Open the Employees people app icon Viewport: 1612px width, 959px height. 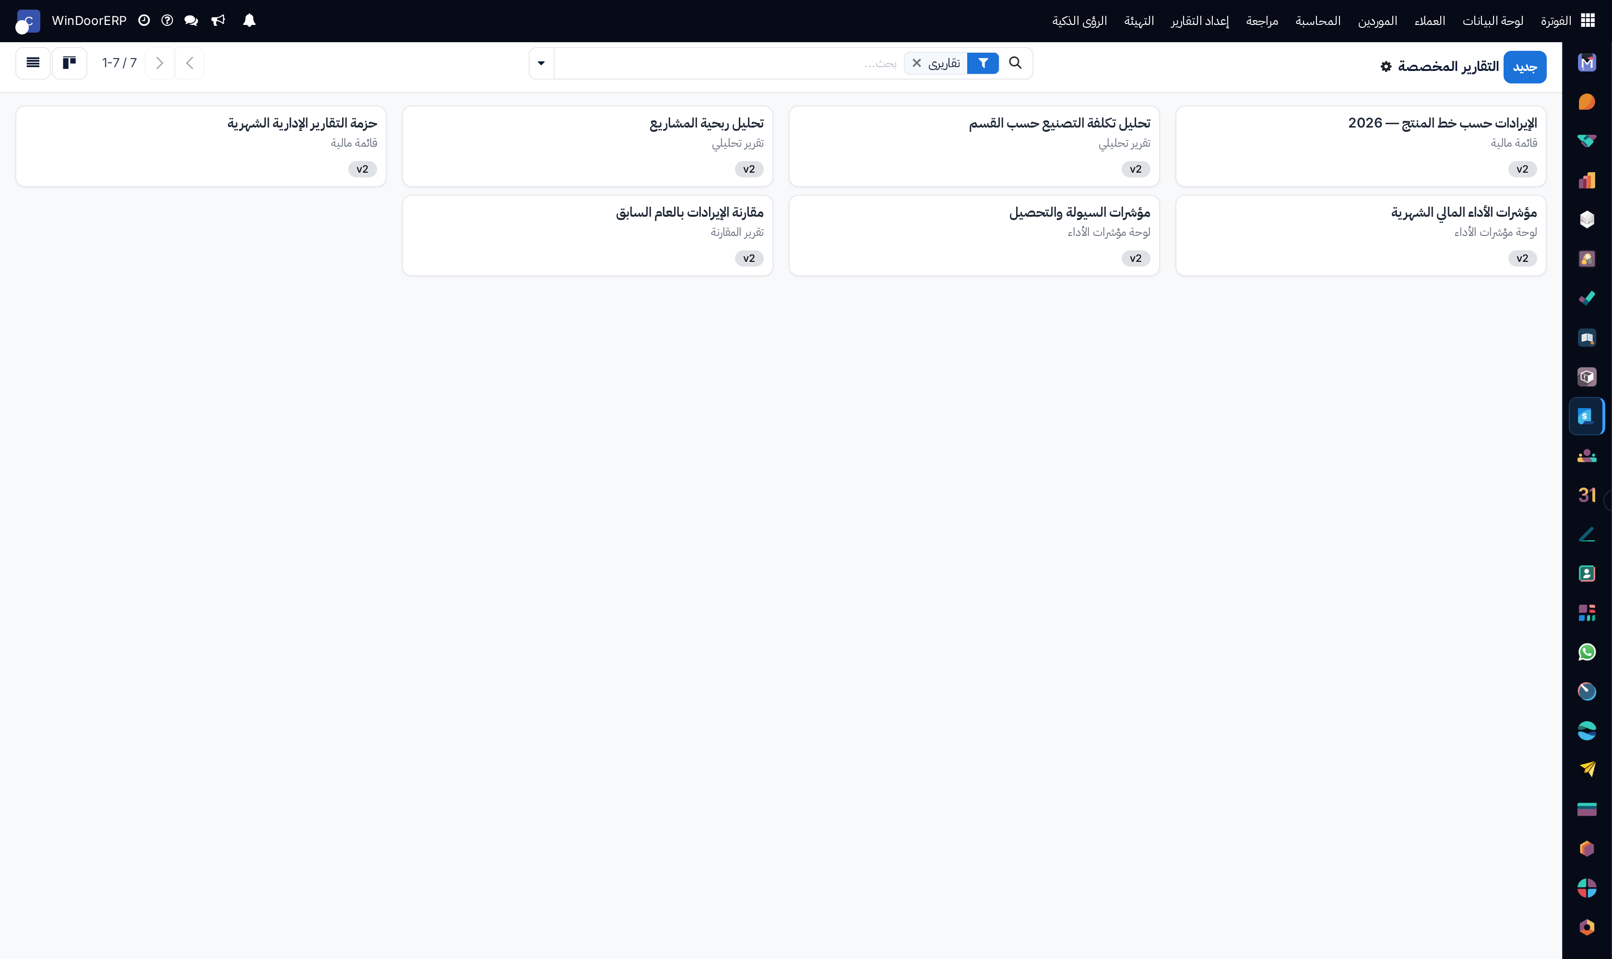[1587, 456]
